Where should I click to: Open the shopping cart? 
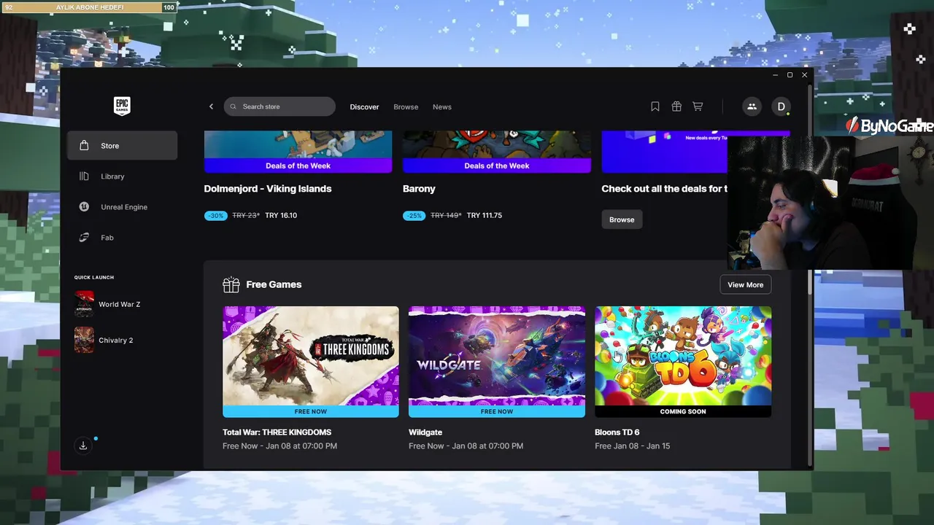click(x=698, y=106)
